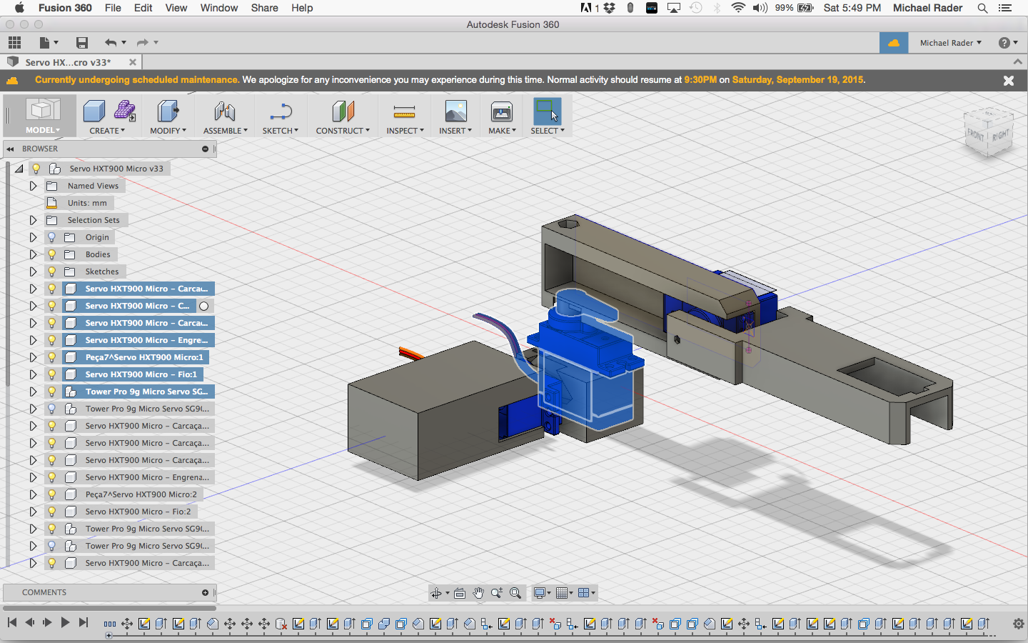Open Grid and Snaps settings icon
The width and height of the screenshot is (1028, 643).
pos(563,593)
